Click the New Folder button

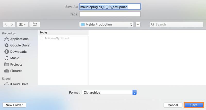click(14, 105)
